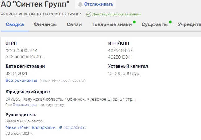Click the Юридический адрес heading
The width and height of the screenshot is (201, 140).
pos(28,92)
